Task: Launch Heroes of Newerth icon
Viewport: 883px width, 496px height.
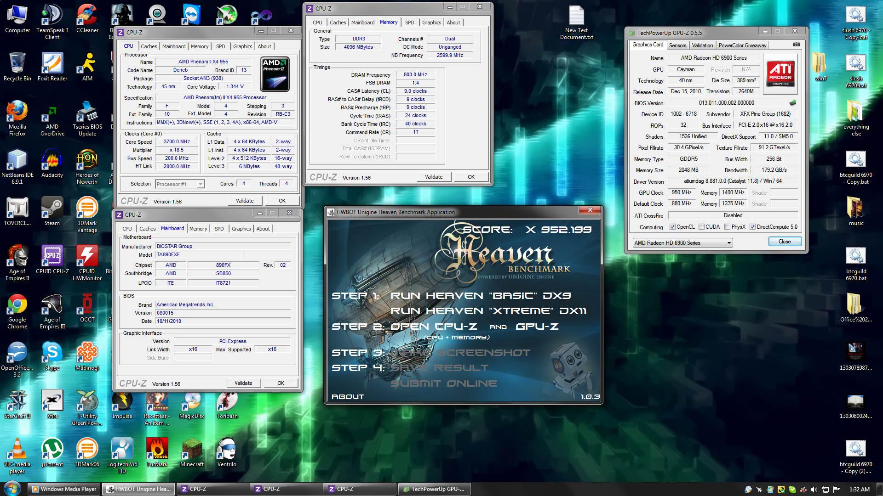Action: tap(87, 167)
